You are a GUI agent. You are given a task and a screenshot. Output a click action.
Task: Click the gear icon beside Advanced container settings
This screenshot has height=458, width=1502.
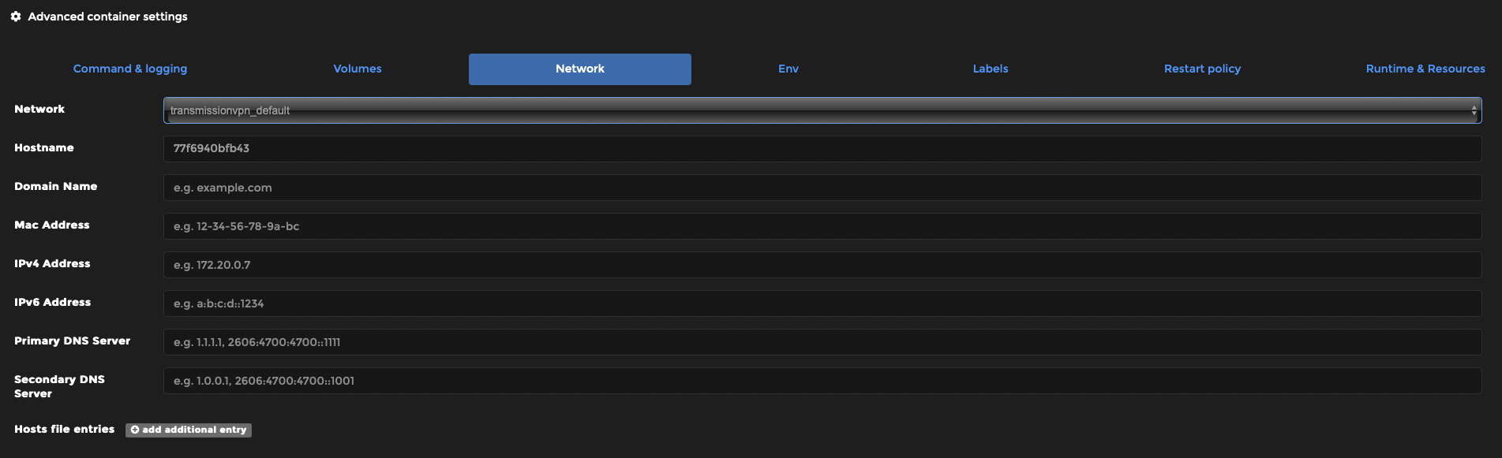coord(16,17)
